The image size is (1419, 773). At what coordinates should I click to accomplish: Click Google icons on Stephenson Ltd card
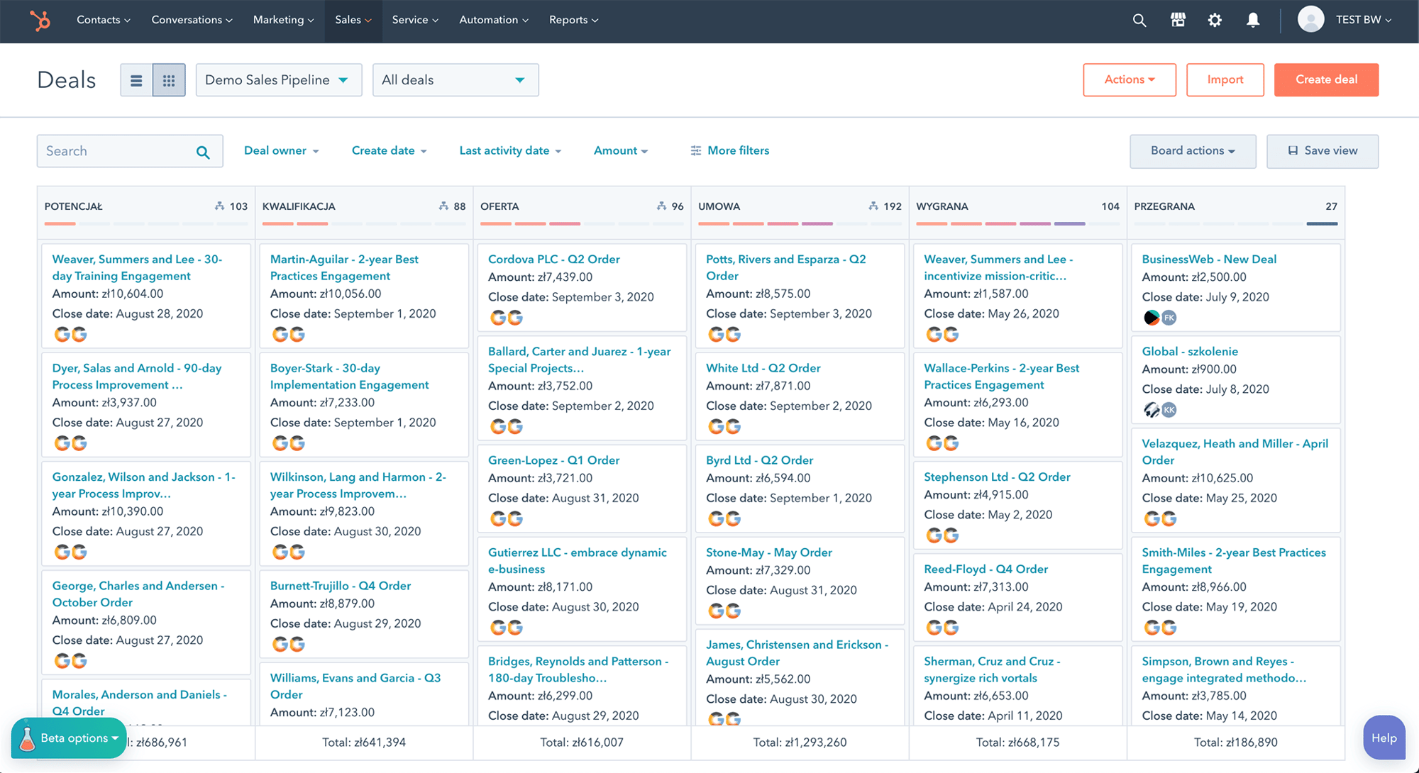(942, 535)
